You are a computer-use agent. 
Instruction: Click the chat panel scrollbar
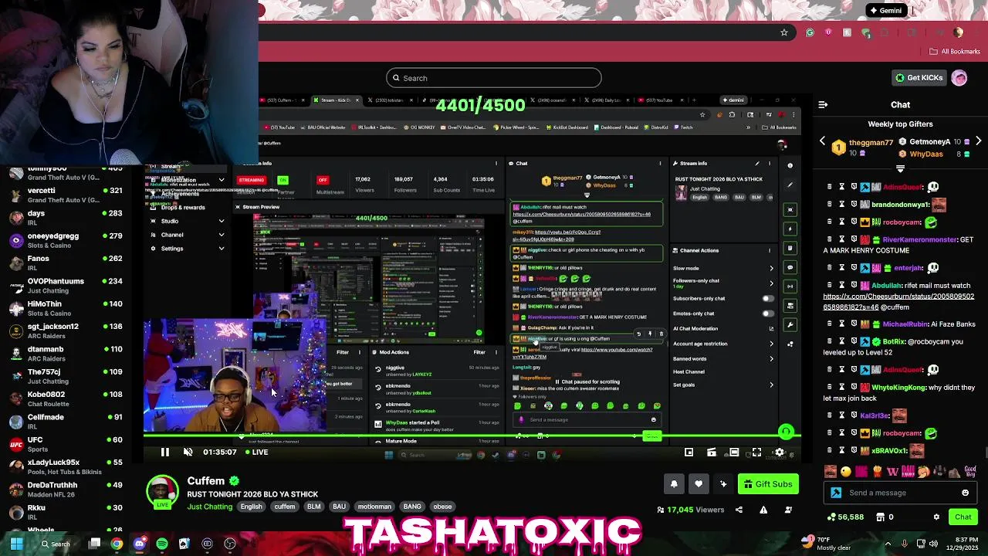coord(985,452)
